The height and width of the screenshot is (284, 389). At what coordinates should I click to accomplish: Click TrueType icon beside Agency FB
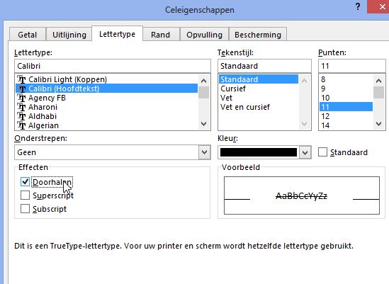21,98
